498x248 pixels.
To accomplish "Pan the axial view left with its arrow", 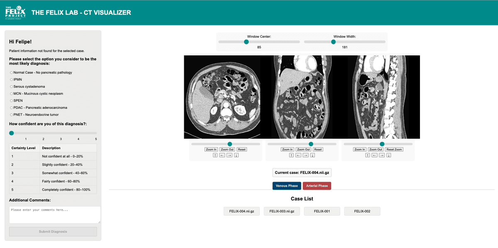I will click(222, 155).
